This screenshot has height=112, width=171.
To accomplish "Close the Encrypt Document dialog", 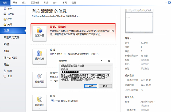I will (109, 61).
